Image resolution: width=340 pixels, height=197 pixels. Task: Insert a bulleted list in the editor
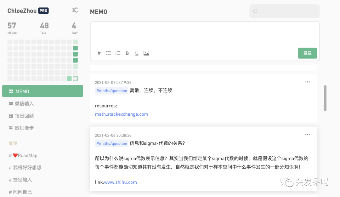(108, 53)
